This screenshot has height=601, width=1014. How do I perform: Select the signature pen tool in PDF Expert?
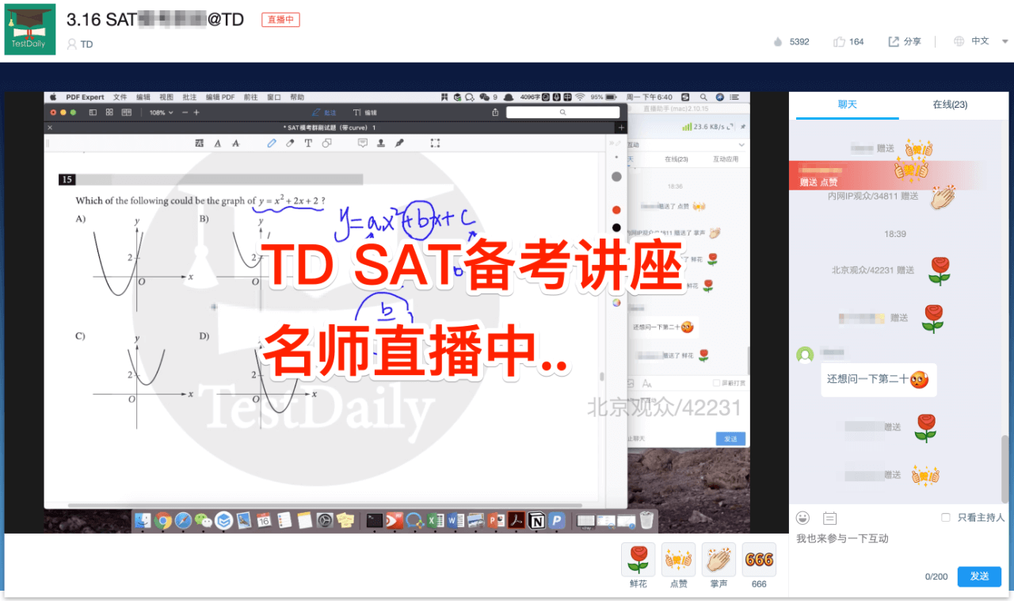399,144
